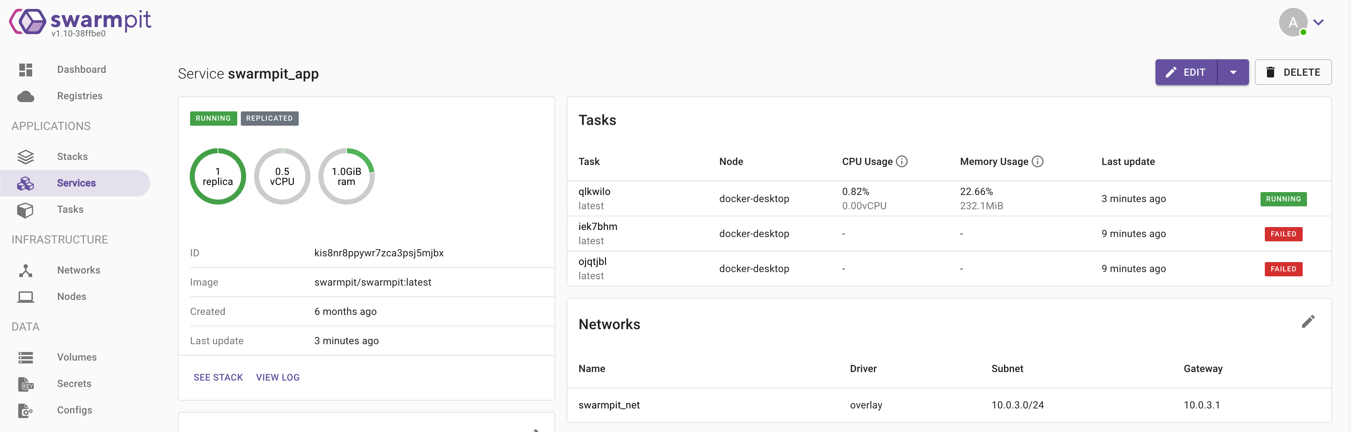Go to Registries menu item
The image size is (1352, 432).
[75, 96]
